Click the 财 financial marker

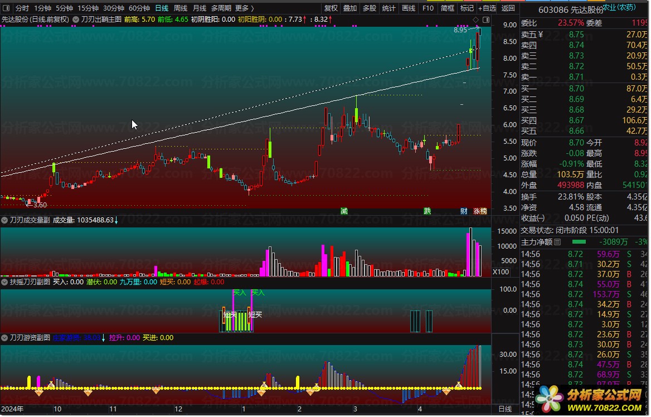[464, 211]
